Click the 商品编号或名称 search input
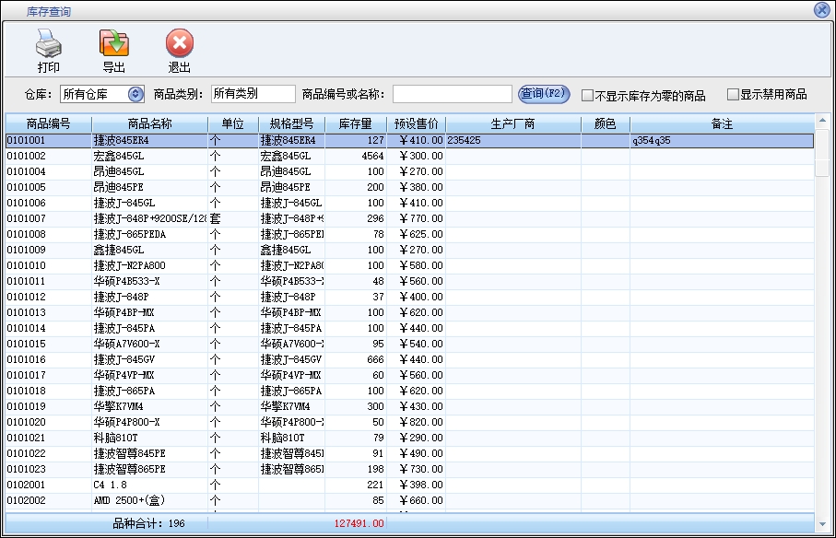This screenshot has height=538, width=836. [452, 94]
